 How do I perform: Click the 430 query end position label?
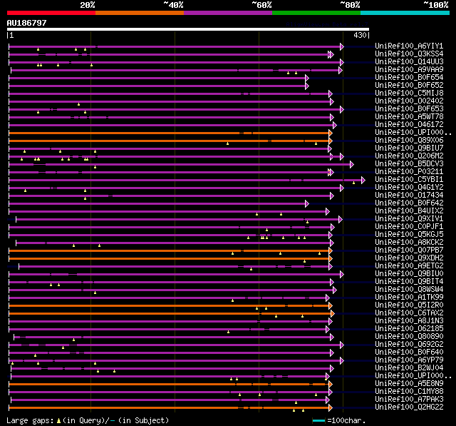pos(360,36)
